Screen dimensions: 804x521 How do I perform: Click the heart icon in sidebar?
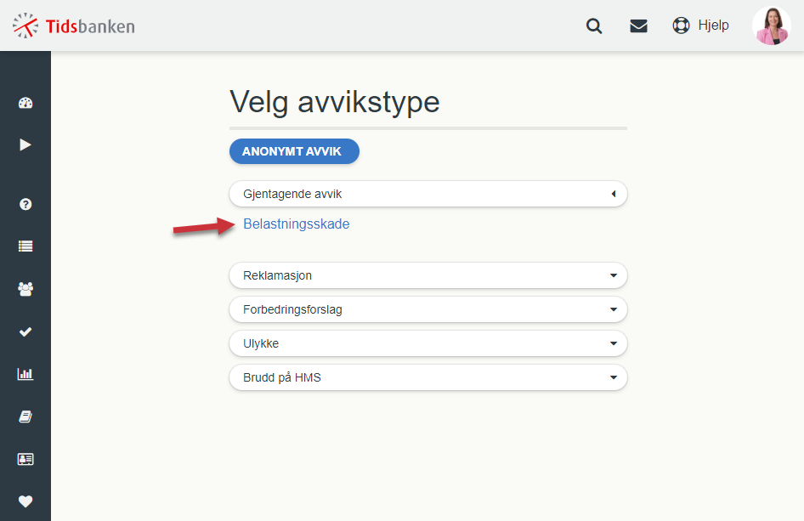(25, 501)
